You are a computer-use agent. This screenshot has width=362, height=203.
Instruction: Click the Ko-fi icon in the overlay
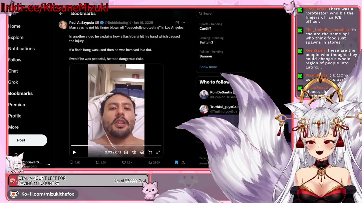[14, 194]
